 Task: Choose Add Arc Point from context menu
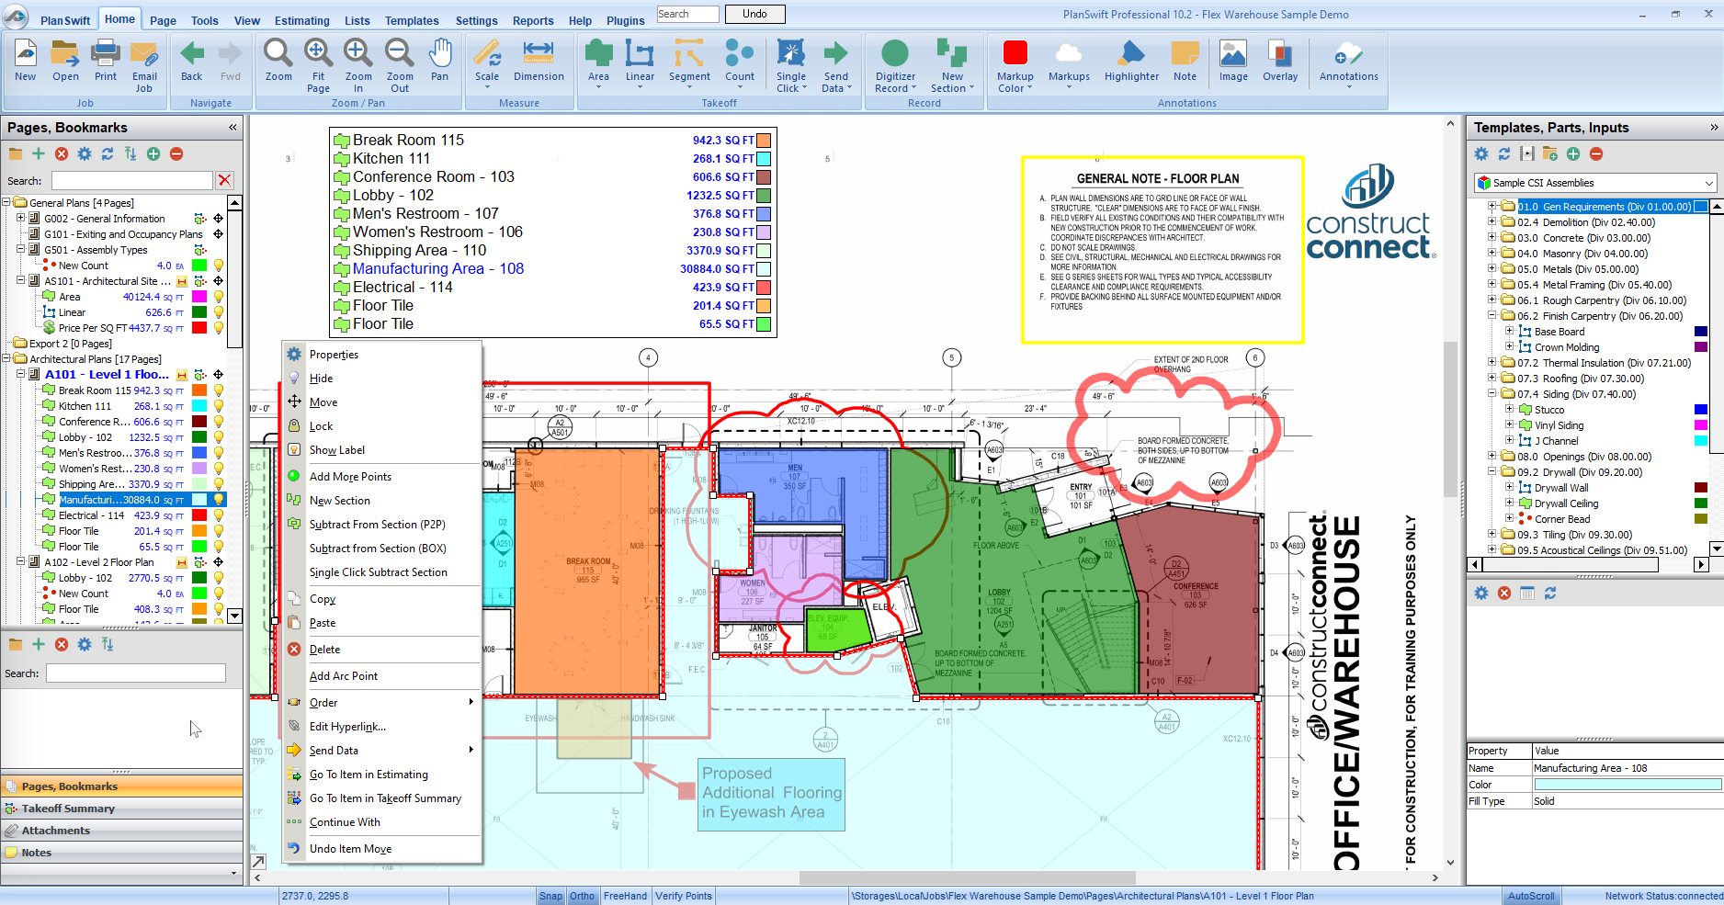(x=344, y=676)
